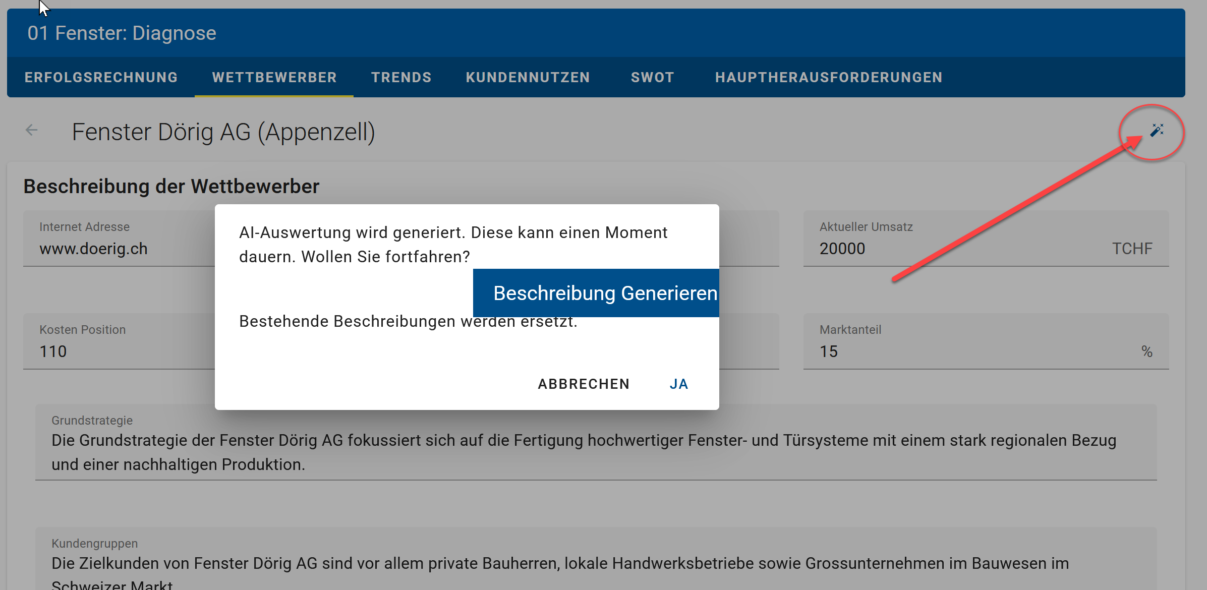Click the heading Beschreibung der Wettbewerber
The height and width of the screenshot is (590, 1207).
coord(171,187)
